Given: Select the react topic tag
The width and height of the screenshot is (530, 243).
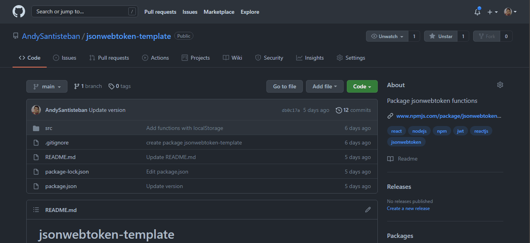Looking at the screenshot, I should coord(397,131).
